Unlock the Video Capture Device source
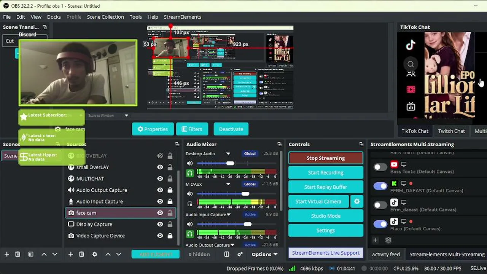The width and height of the screenshot is (487, 274). (x=170, y=236)
